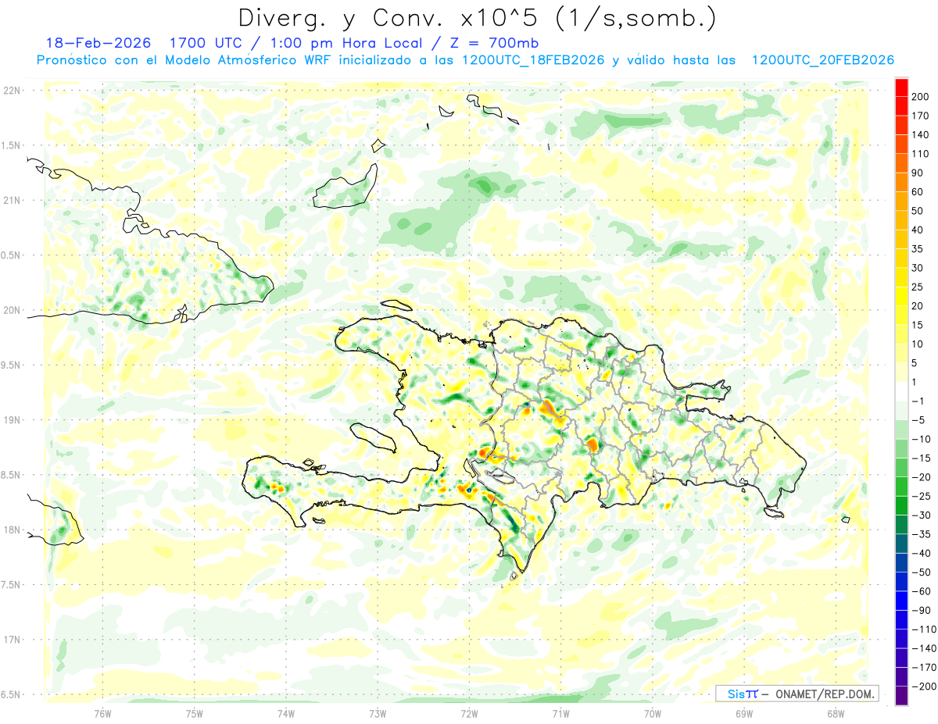The height and width of the screenshot is (724, 938).
Task: Click the '-140' colorbar value
Action: pos(925,648)
